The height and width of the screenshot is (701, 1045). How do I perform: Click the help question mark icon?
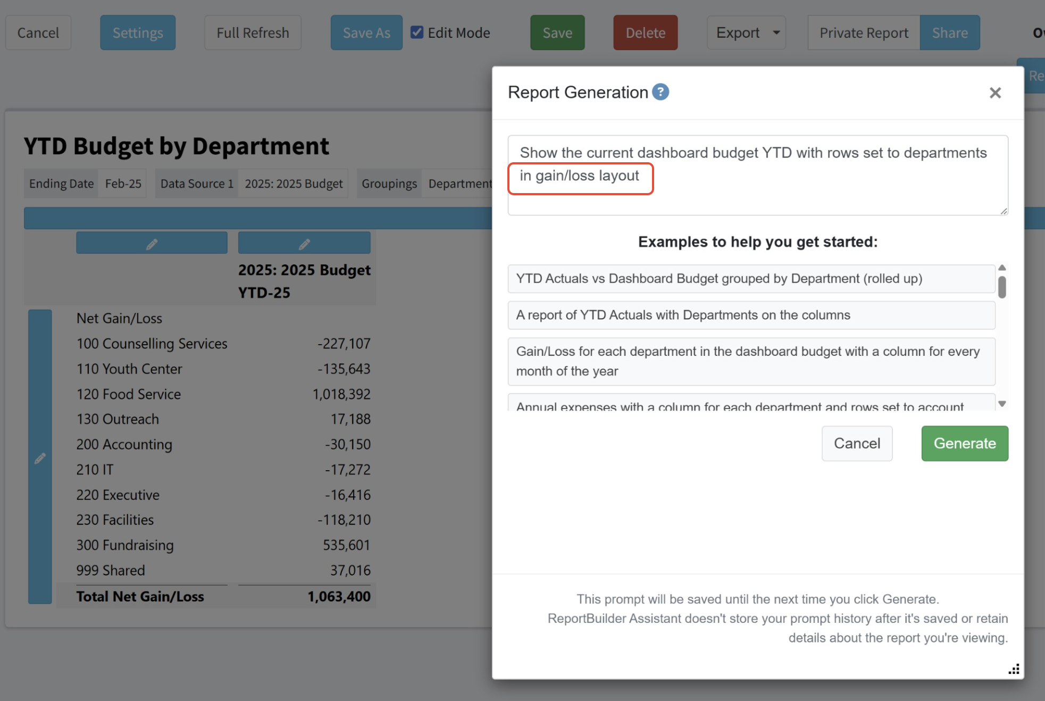point(661,92)
